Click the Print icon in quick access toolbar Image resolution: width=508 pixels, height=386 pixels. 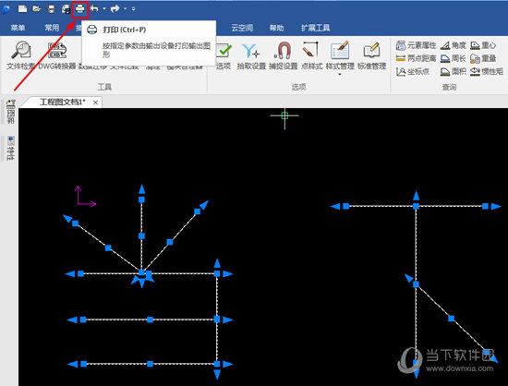80,9
